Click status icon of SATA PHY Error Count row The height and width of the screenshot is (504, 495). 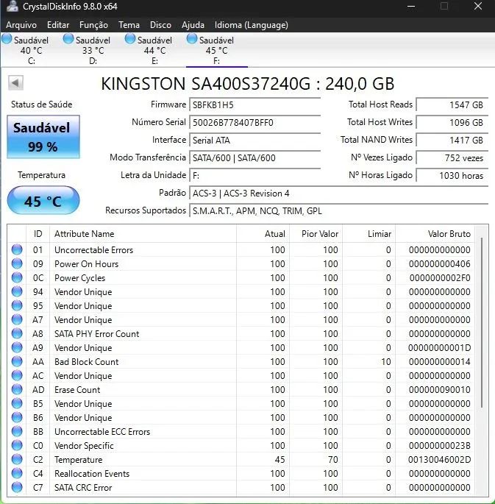[x=17, y=333]
